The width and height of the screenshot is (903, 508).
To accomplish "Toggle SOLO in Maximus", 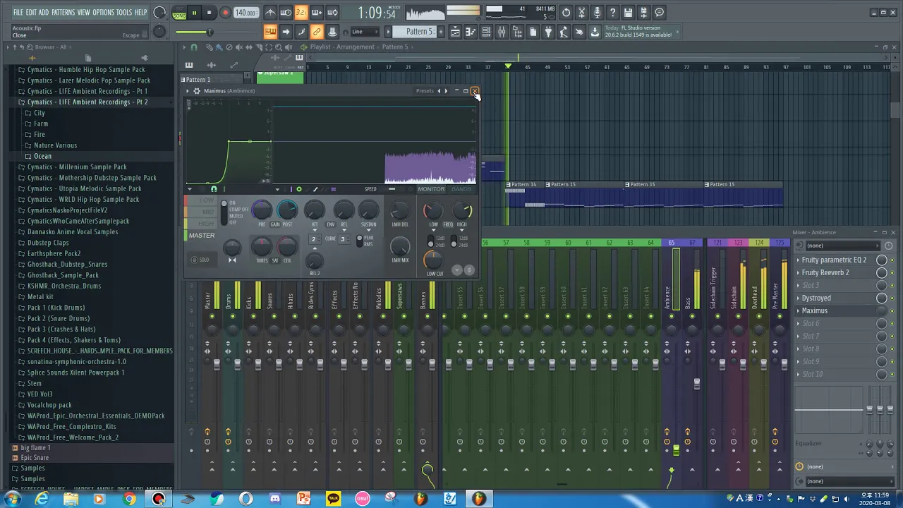I will 200,260.
